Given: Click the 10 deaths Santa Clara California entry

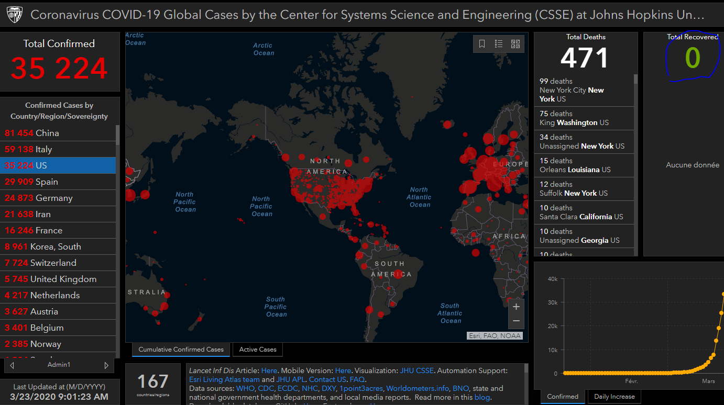Looking at the screenshot, I should (x=584, y=212).
